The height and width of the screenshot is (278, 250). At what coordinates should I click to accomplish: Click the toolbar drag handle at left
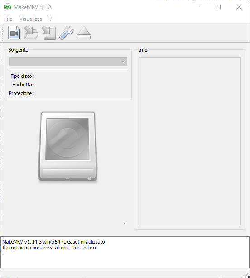point(3,33)
